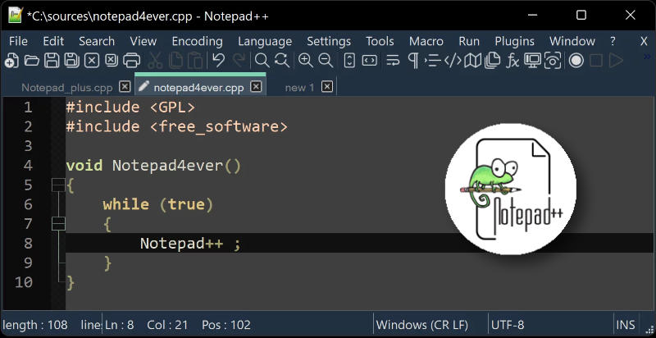
Task: Print the document using printer icon
Action: (x=132, y=61)
